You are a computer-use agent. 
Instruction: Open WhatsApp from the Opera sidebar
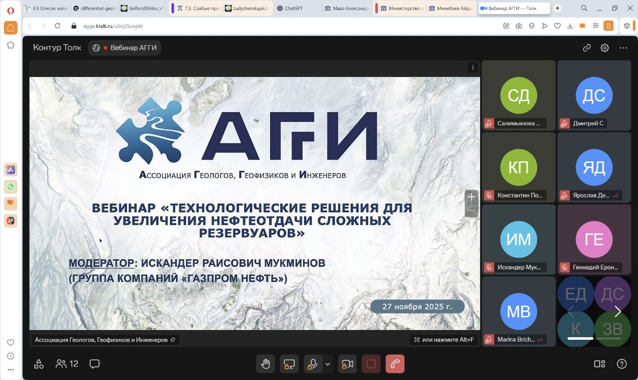10,187
